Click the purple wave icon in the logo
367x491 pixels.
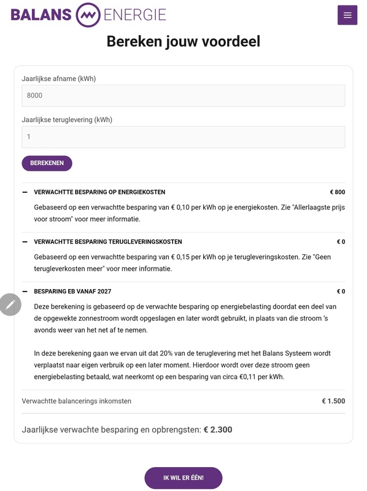click(x=87, y=12)
